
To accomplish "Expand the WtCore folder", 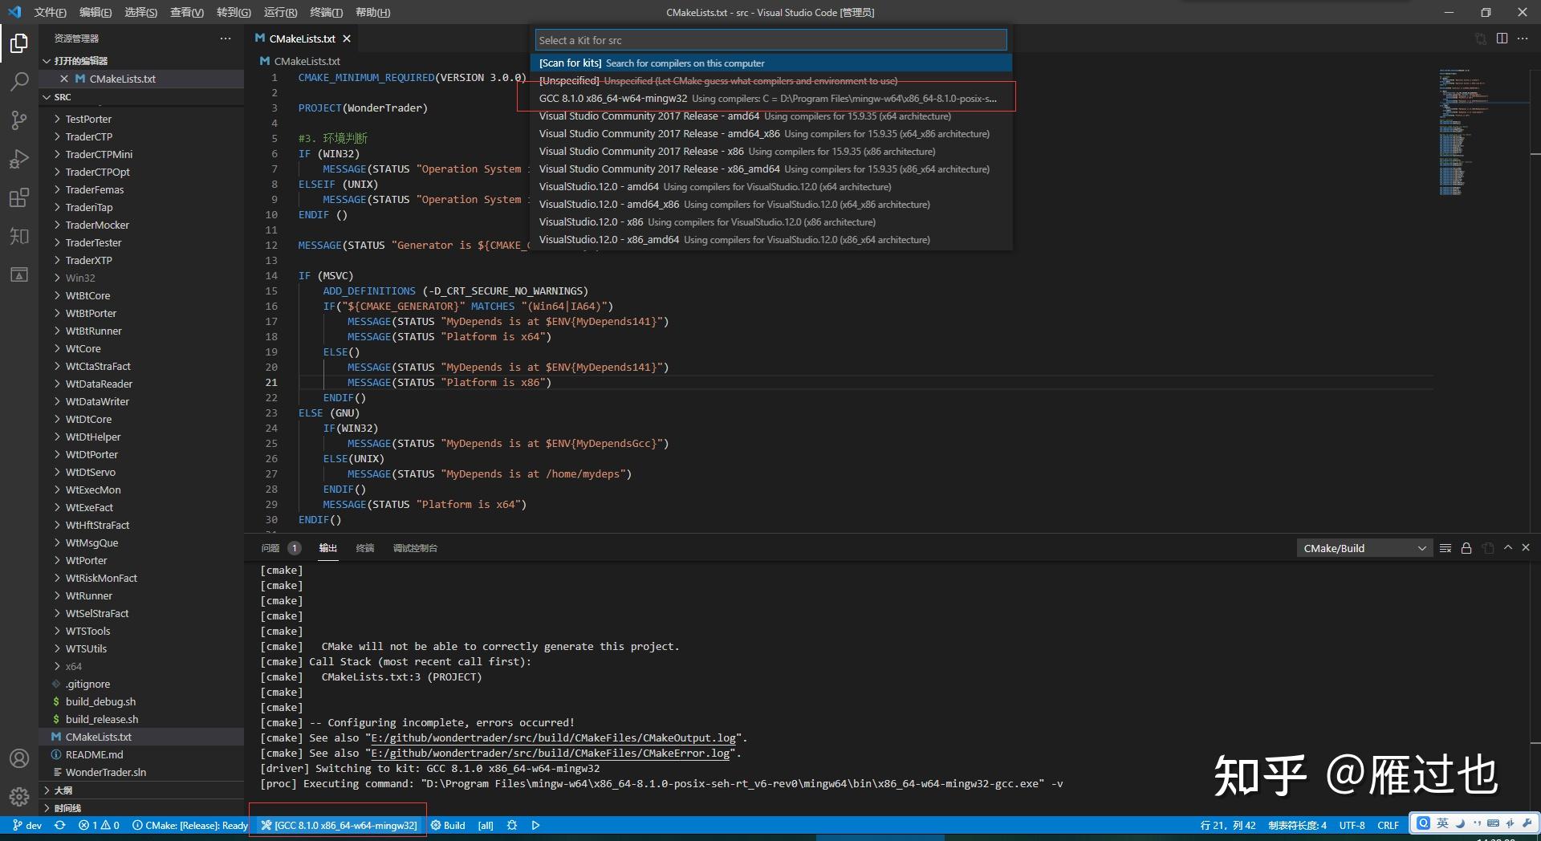I will click(83, 348).
